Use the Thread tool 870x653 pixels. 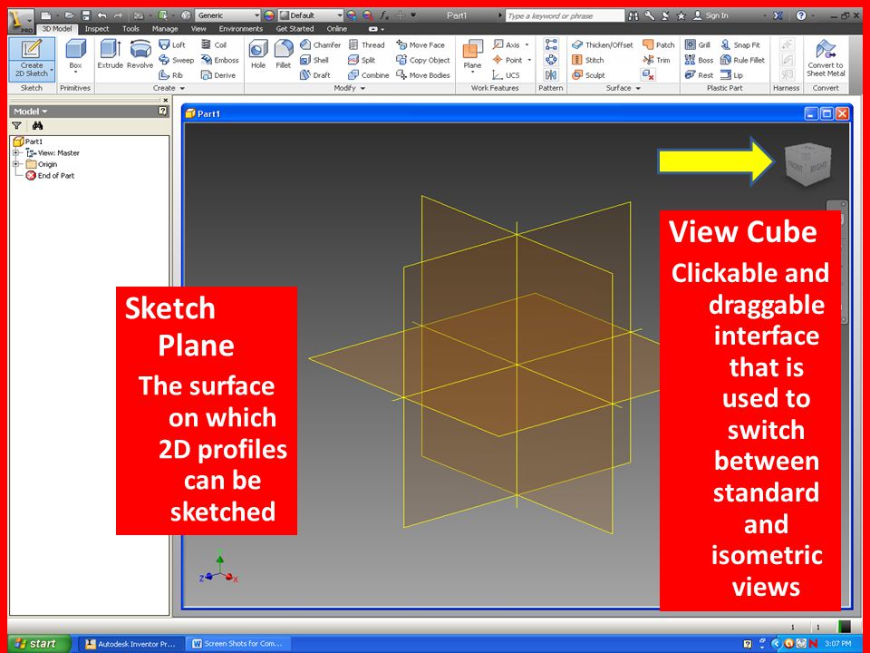[x=367, y=45]
